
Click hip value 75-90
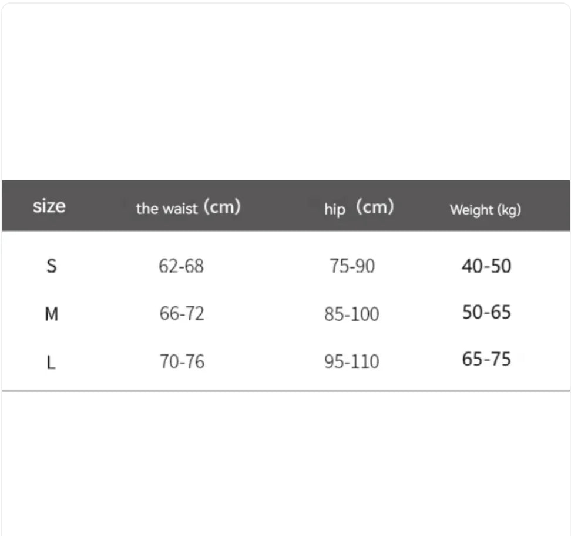pos(352,266)
